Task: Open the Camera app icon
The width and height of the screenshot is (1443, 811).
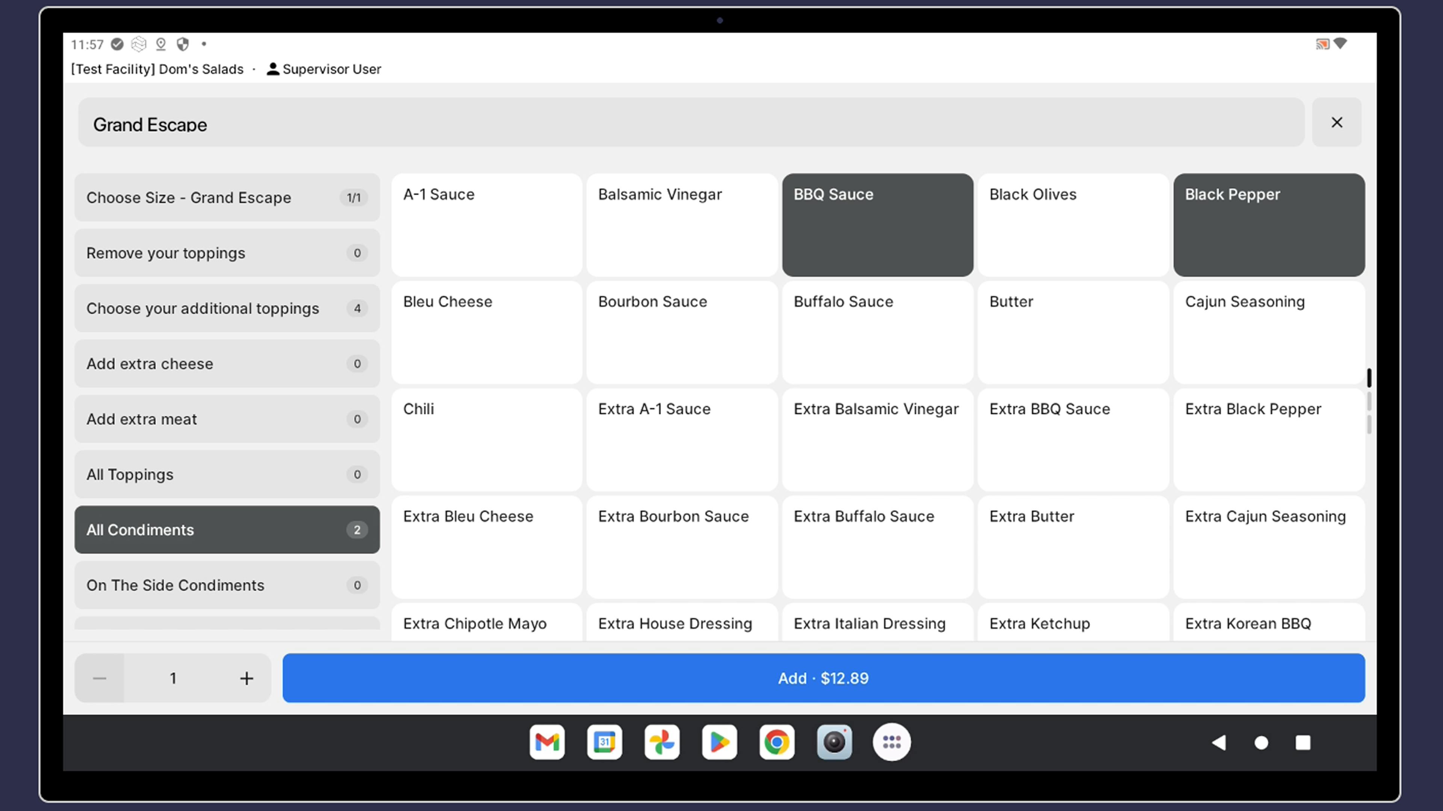Action: [834, 742]
